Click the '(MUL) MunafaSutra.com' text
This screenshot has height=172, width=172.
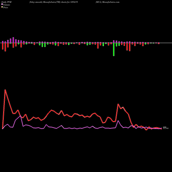click(108, 2)
